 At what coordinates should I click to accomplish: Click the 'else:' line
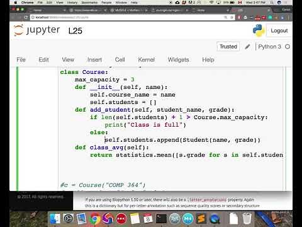pos(99,132)
